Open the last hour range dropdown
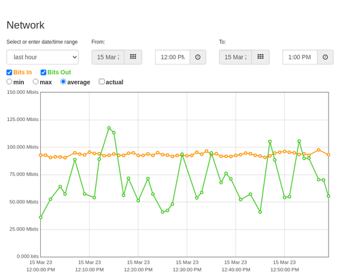The image size is (340, 274). tap(43, 57)
